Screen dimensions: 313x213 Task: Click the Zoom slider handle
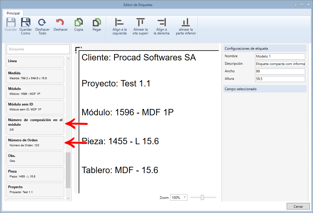pyautogui.click(x=202, y=197)
